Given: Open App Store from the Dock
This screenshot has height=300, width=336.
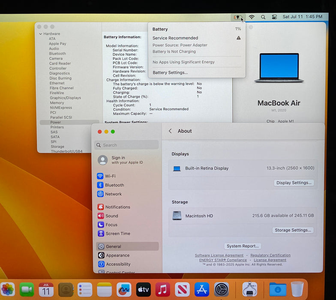Looking at the screenshot, I should click(x=202, y=290).
